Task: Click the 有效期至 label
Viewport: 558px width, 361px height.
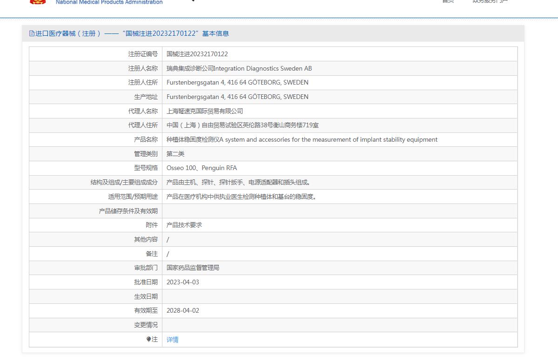Action: point(146,310)
